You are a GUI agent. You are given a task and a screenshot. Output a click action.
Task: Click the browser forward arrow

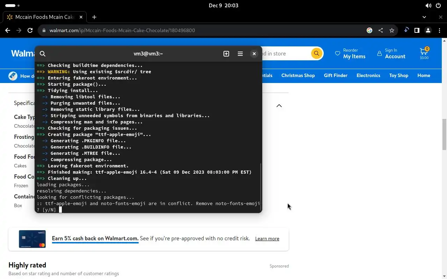point(19,30)
